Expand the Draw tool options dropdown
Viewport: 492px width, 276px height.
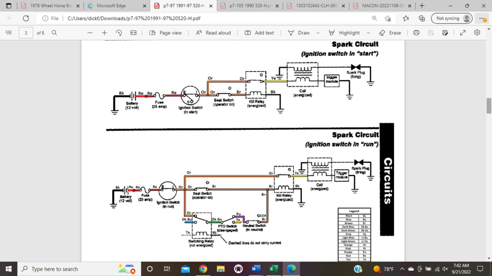318,33
